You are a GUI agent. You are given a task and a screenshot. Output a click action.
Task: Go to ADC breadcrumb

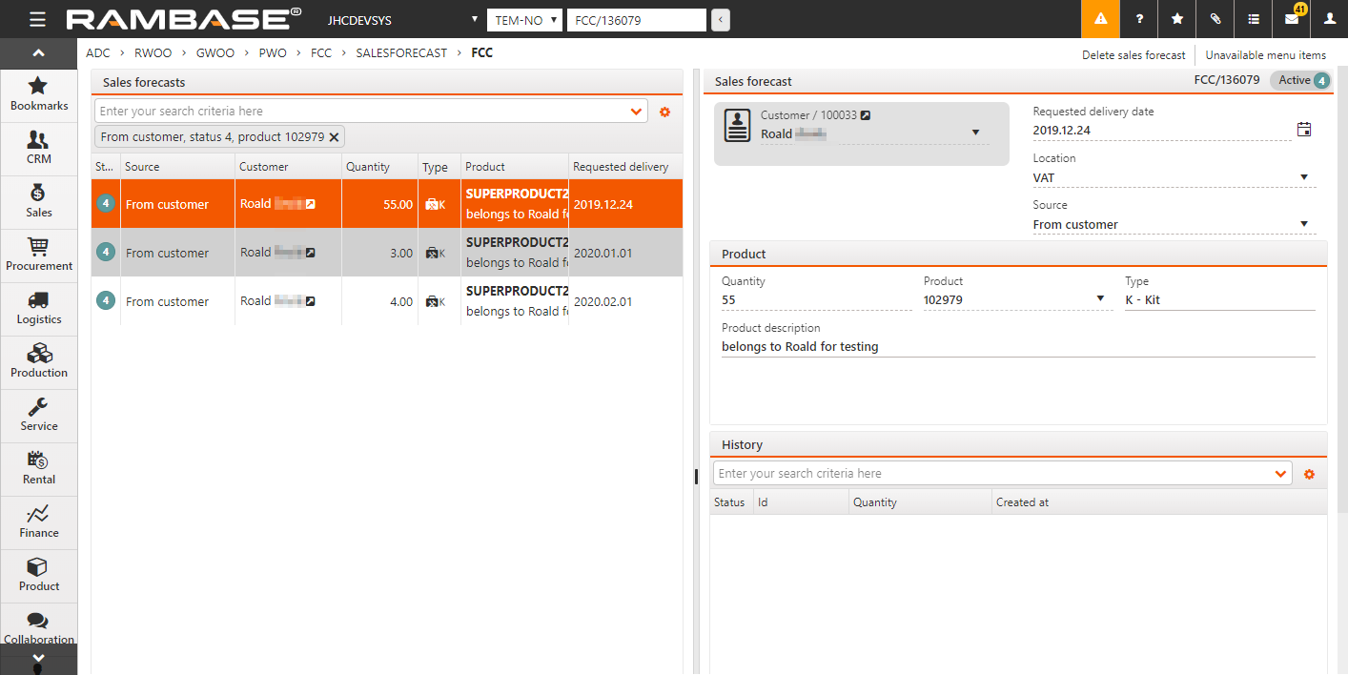(x=98, y=53)
